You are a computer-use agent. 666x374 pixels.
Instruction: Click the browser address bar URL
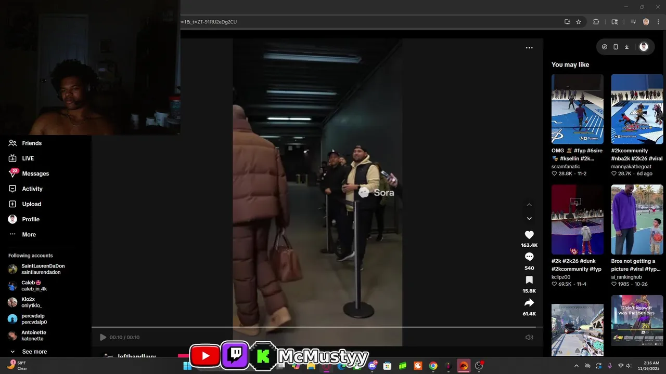[209, 22]
